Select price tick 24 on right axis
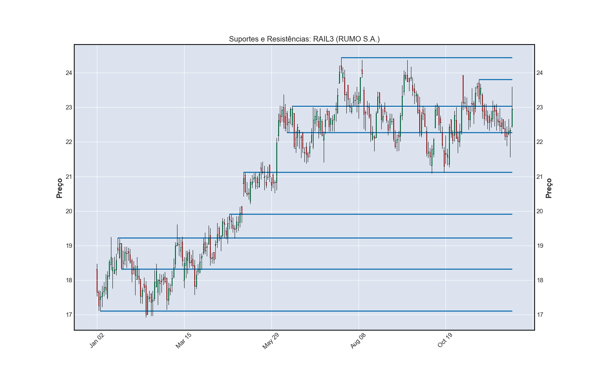 (539, 73)
